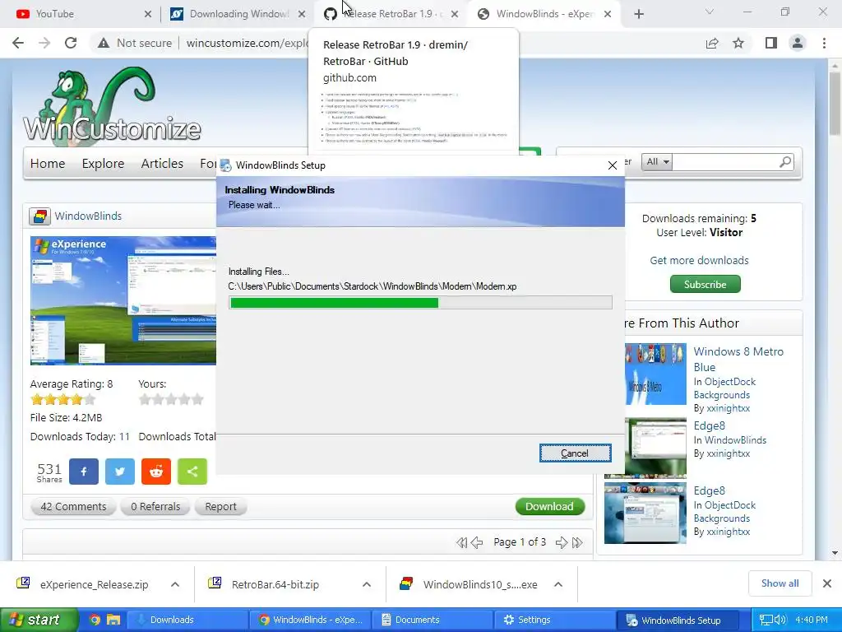This screenshot has height=632, width=842.
Task: Select the WindowBlinds - eXperience tab
Action: 545,14
